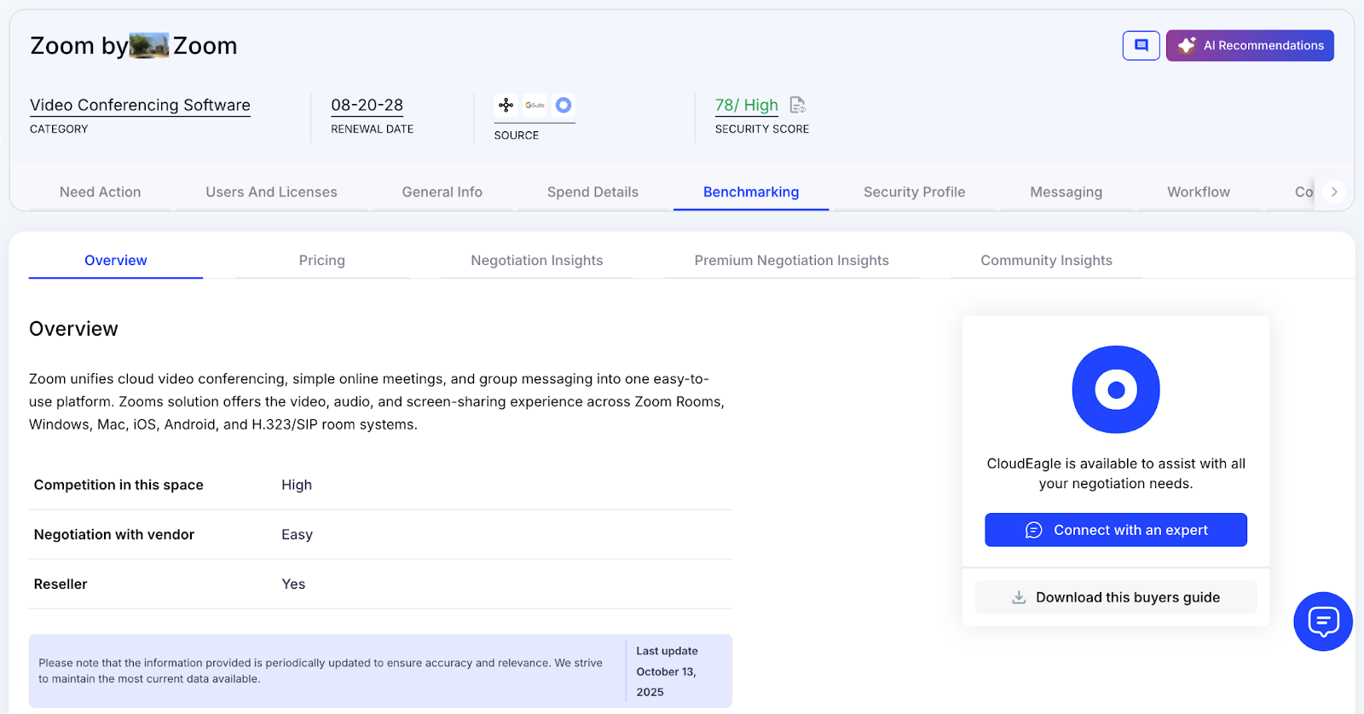The height and width of the screenshot is (714, 1364).
Task: Select the Spend Details tab
Action: tap(592, 192)
